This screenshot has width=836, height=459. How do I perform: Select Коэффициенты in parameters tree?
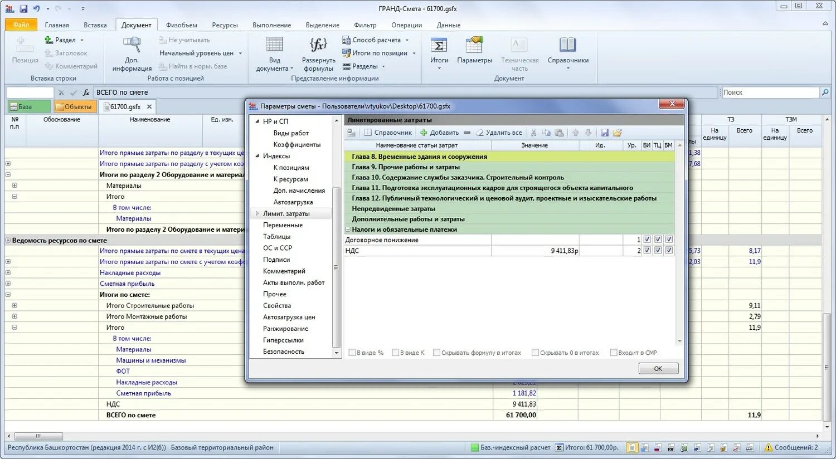[x=297, y=144]
